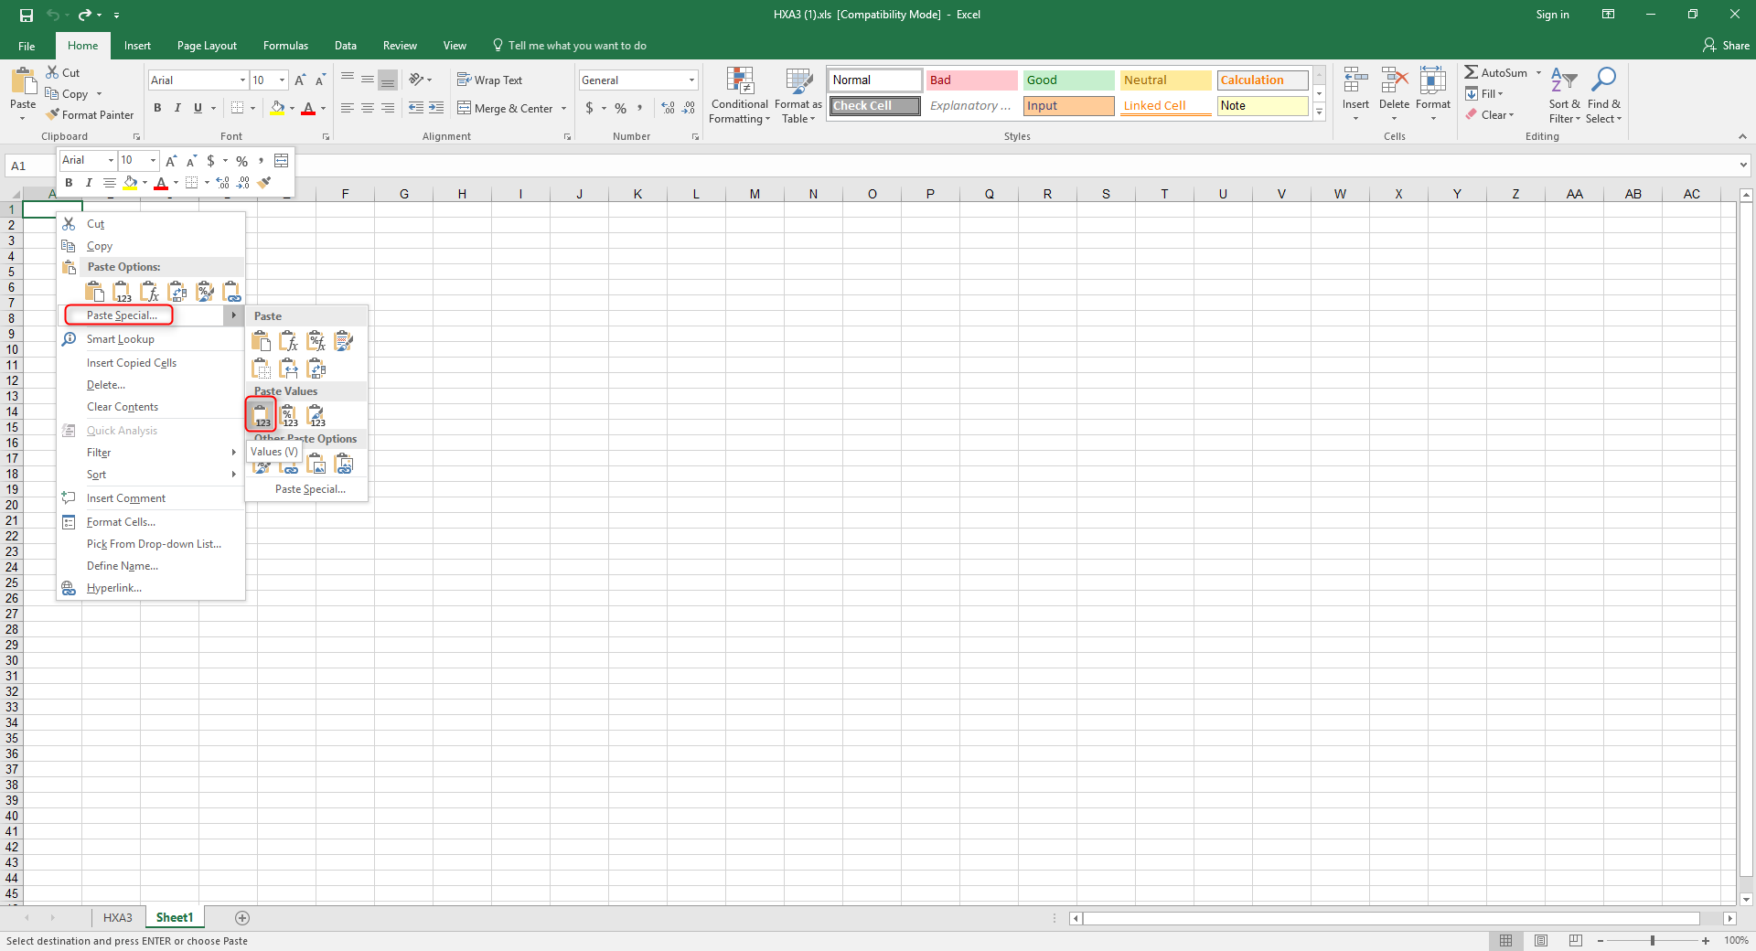The width and height of the screenshot is (1756, 951).
Task: Apply the Good cell style
Action: click(1068, 80)
